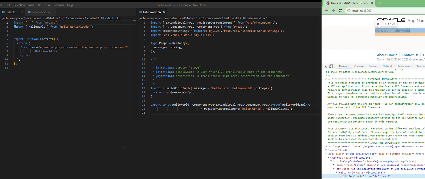Click the lightbulb code action icon on line 2

point(15,26)
